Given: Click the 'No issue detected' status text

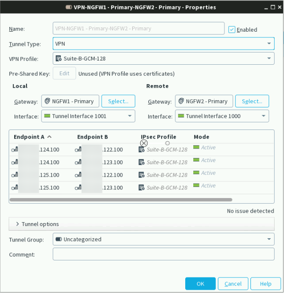Looking at the screenshot, I should (250, 211).
